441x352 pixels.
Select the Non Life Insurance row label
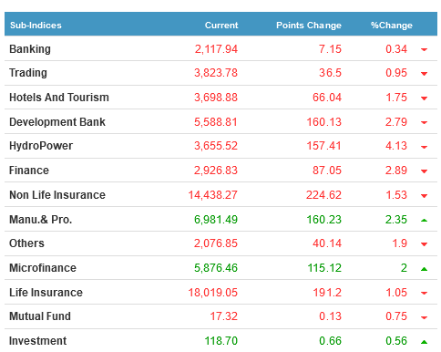coord(57,195)
